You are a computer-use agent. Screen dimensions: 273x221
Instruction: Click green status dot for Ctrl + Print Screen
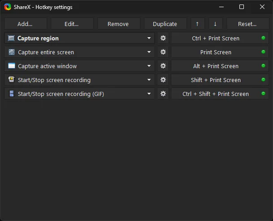pyautogui.click(x=263, y=38)
